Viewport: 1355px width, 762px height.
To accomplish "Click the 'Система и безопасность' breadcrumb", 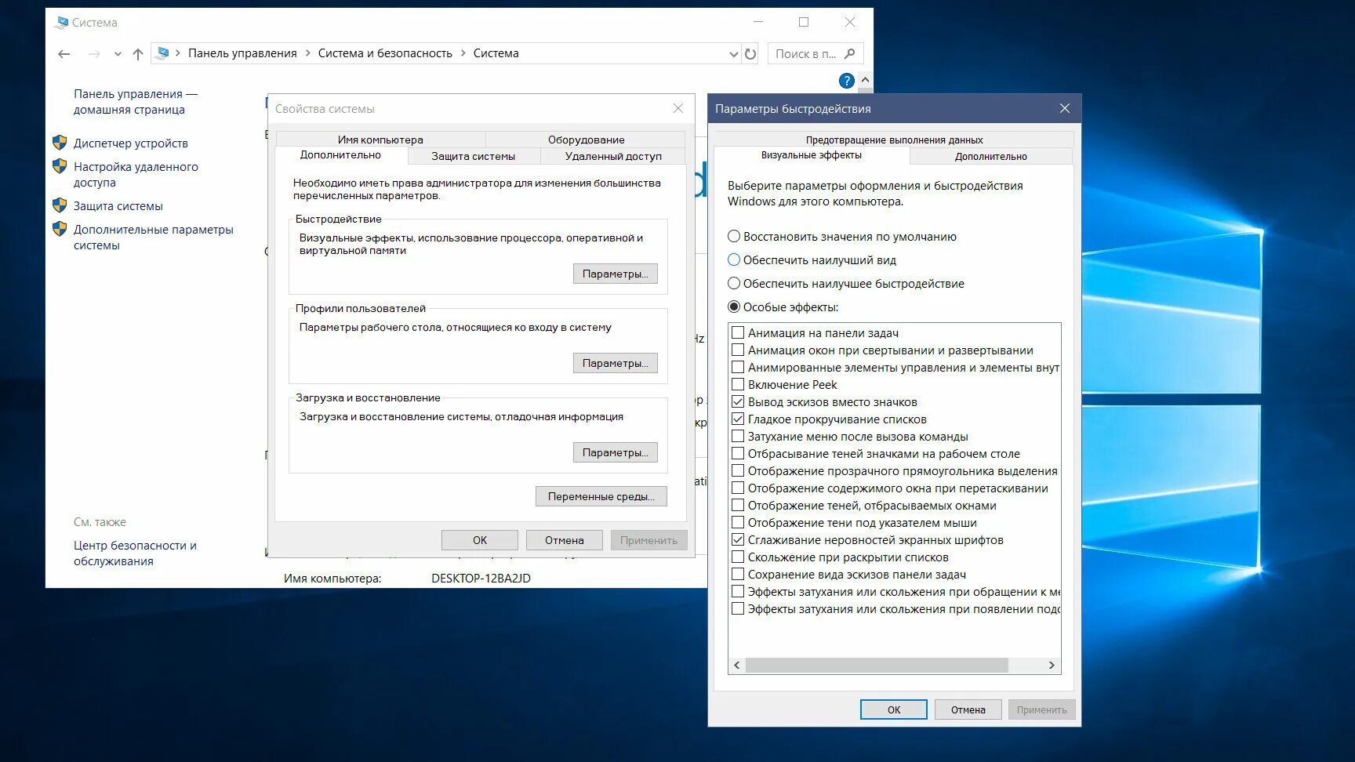I will pos(385,53).
